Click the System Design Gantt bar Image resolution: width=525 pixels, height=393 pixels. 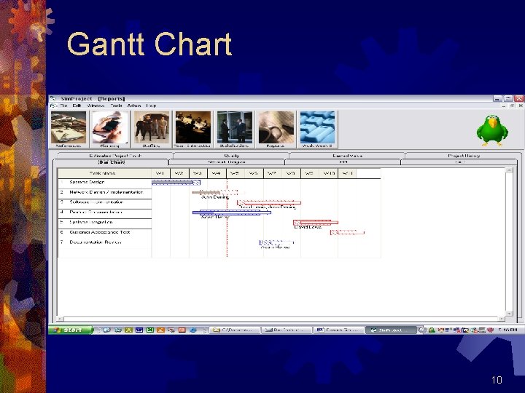coord(176,183)
